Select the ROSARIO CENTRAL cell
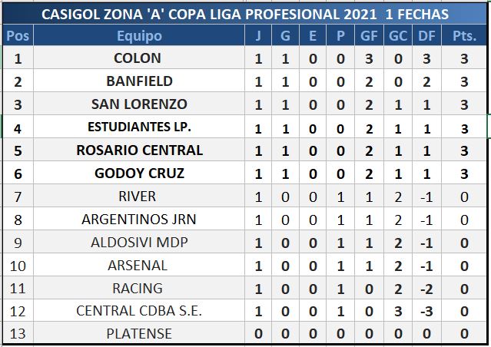Screen dimensions: 491x347 coord(139,150)
